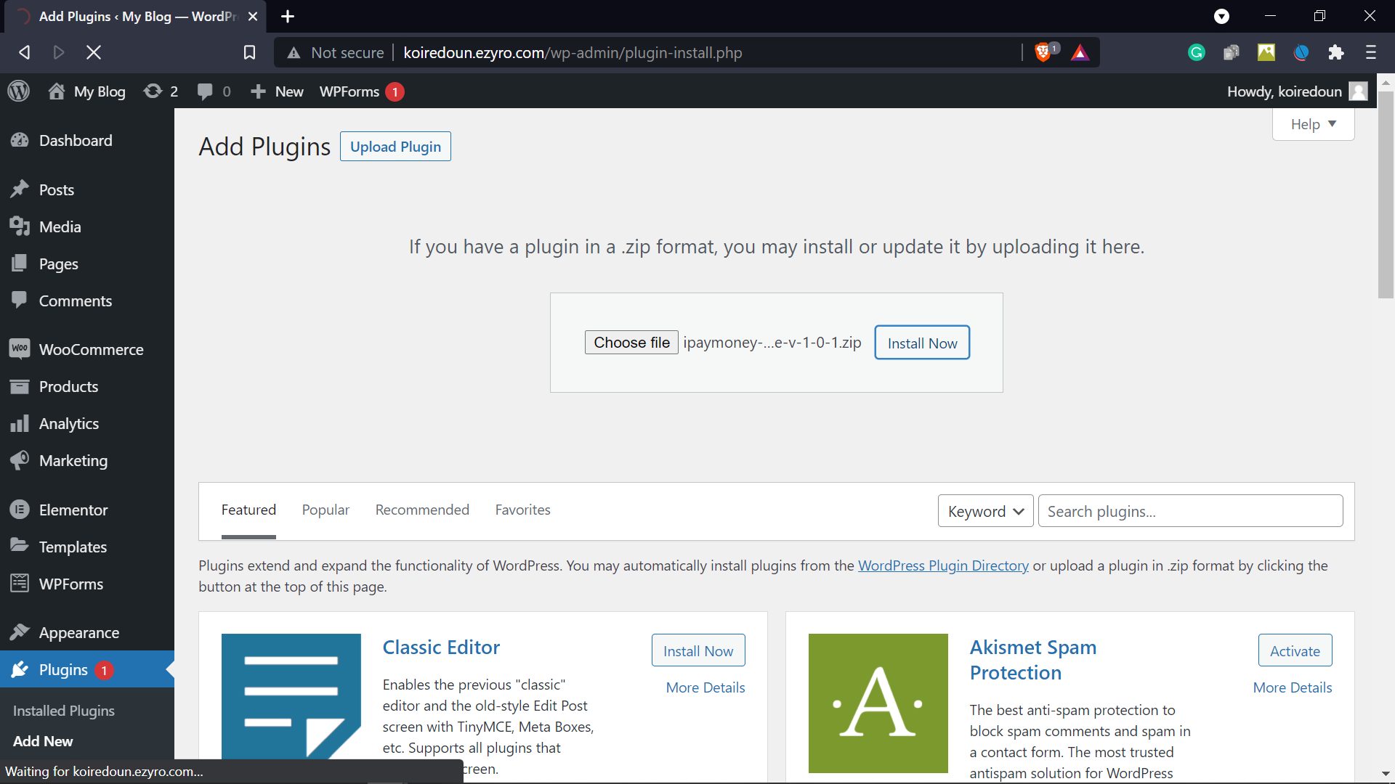Open the Grammarly extension icon
This screenshot has height=784, width=1395.
[1196, 52]
